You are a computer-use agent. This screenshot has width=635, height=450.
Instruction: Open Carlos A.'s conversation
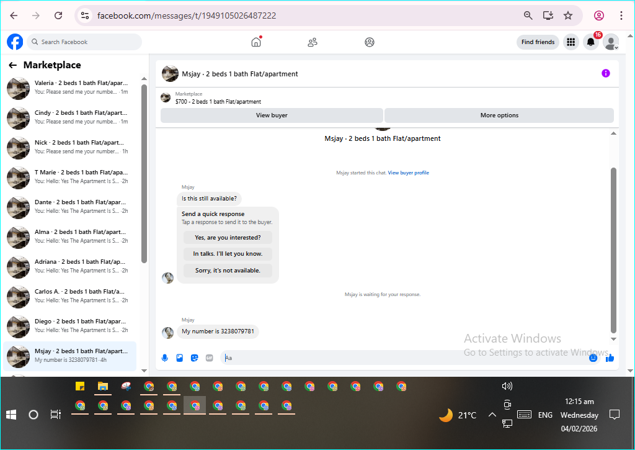pos(69,297)
